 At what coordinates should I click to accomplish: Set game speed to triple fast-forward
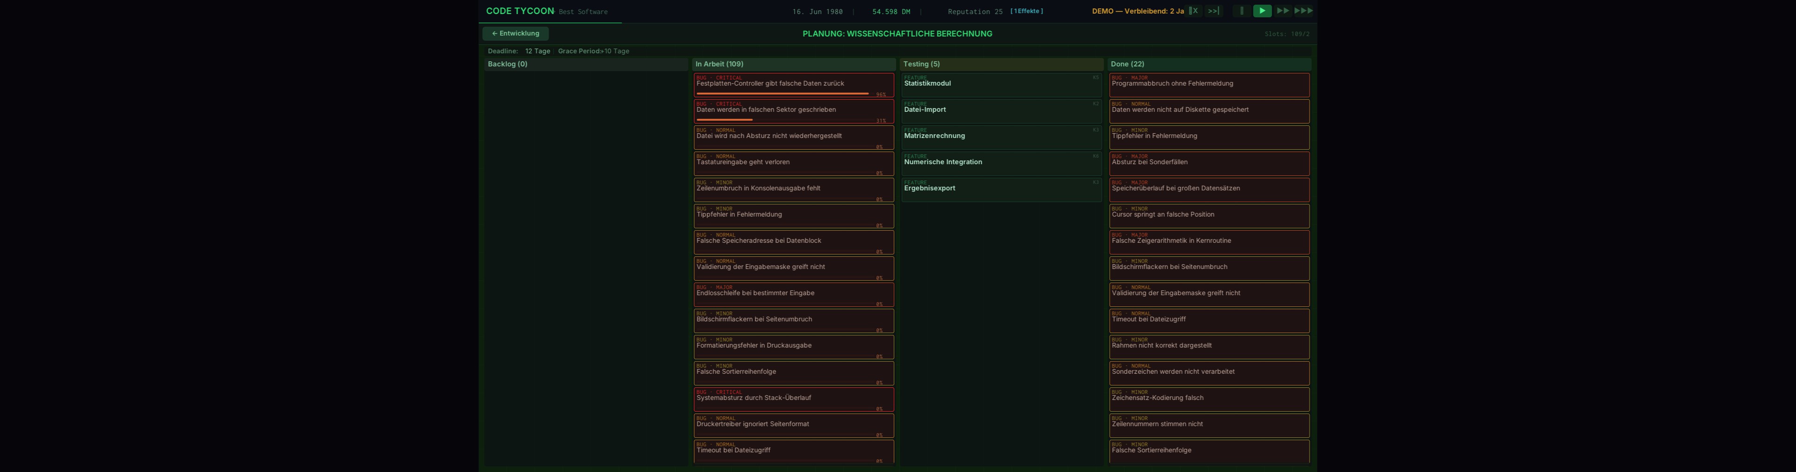coord(1303,11)
